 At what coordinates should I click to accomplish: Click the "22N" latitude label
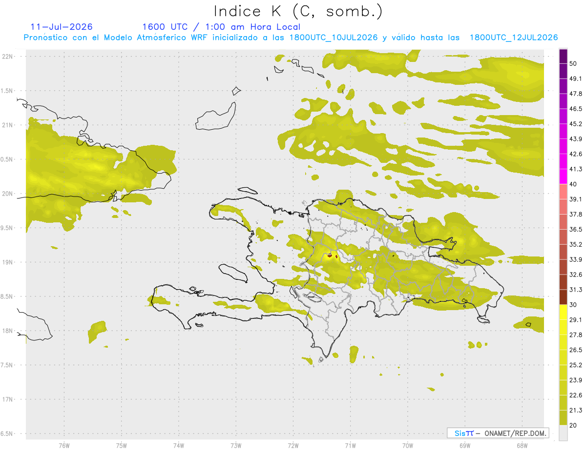pyautogui.click(x=8, y=56)
